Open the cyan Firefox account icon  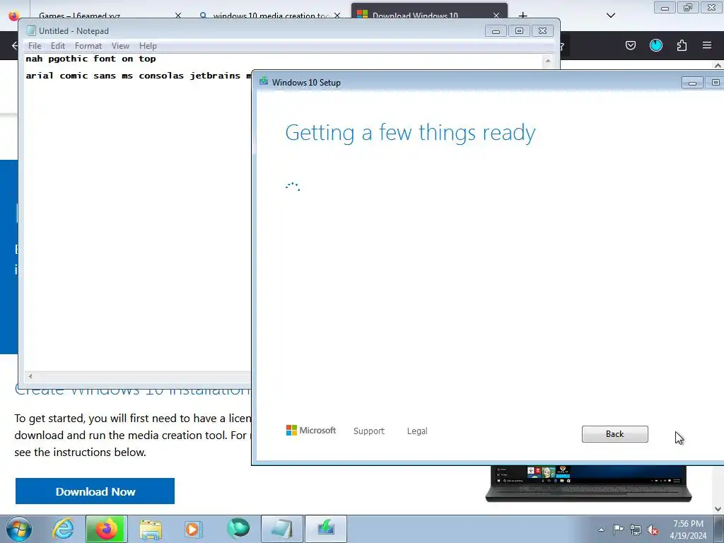click(x=655, y=45)
